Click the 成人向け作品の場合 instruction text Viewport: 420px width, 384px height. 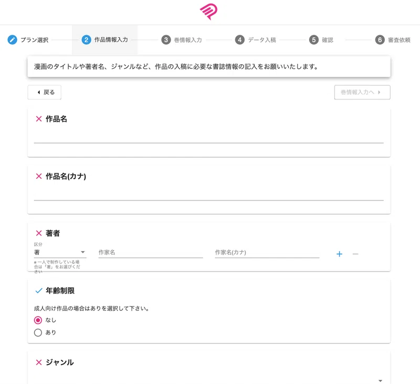point(91,308)
